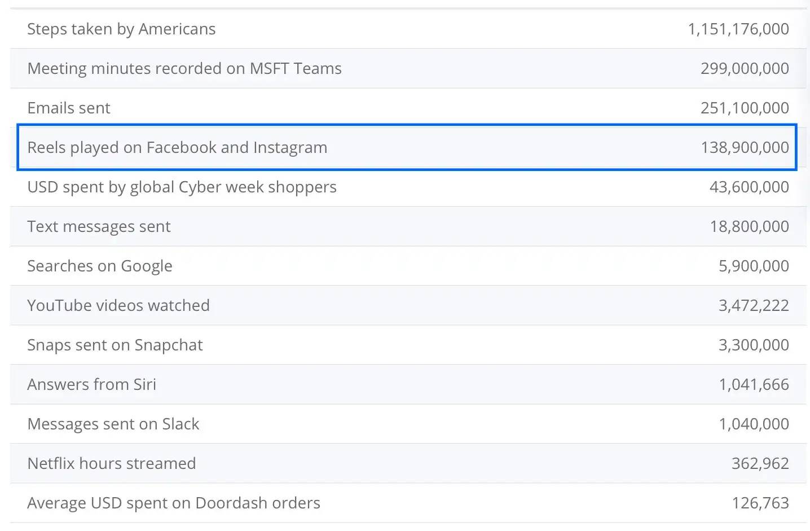The width and height of the screenshot is (810, 531).
Task: Select the "Meeting minutes recorded on MSFT Teams" label
Action: (184, 69)
